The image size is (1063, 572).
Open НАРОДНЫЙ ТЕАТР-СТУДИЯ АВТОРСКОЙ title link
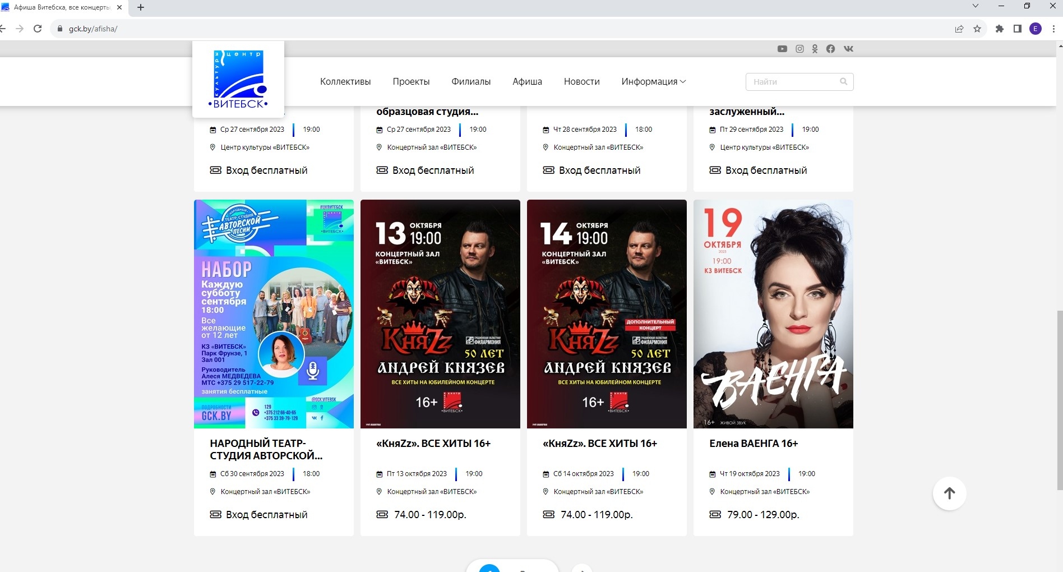266,449
